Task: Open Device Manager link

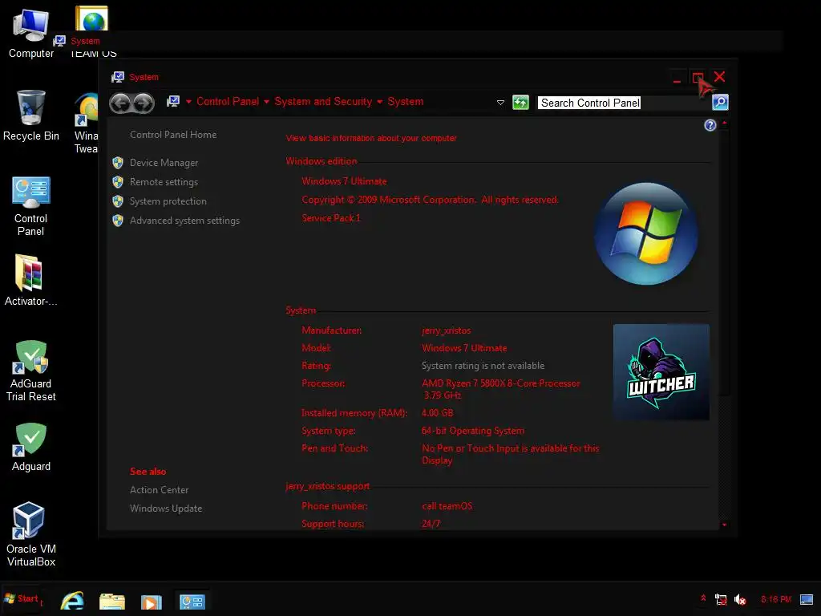Action: [164, 163]
